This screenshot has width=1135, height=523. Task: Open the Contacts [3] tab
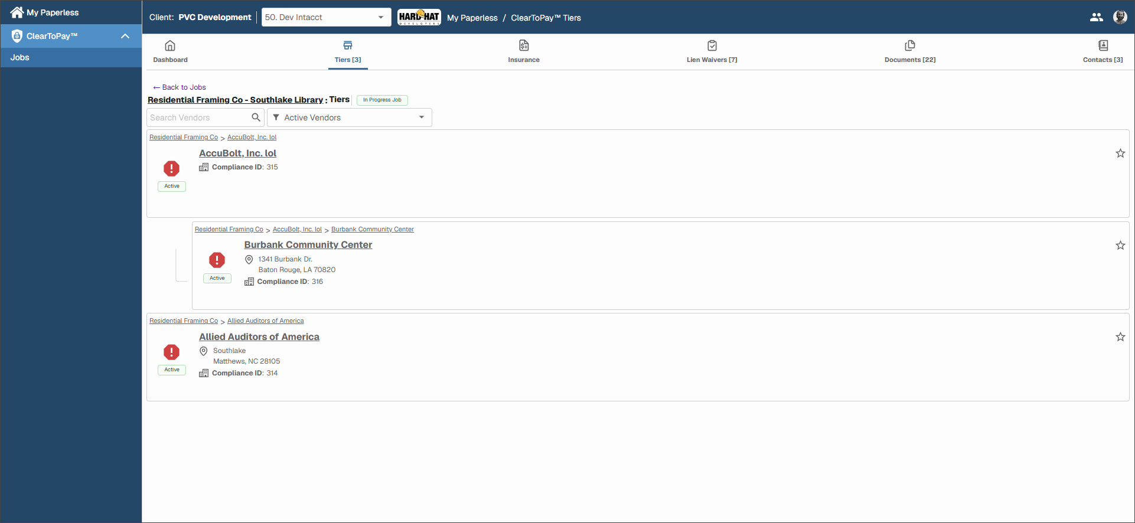(x=1103, y=51)
